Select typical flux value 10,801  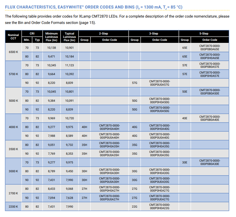point(69,92)
